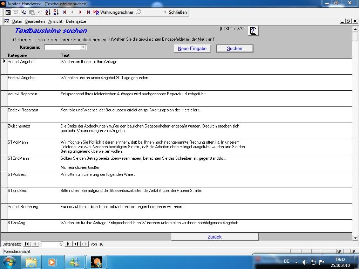The image size is (359, 269).
Task: Open the Datensätze menu
Action: [x=76, y=21]
